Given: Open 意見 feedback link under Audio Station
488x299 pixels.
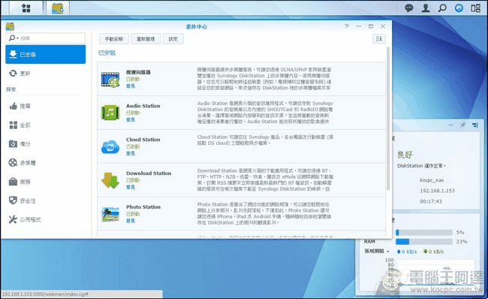Looking at the screenshot, I should click(131, 119).
